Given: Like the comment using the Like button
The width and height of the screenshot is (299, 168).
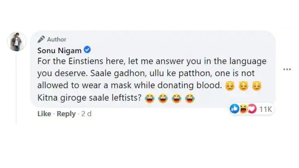Looking at the screenshot, I should pos(44,114).
